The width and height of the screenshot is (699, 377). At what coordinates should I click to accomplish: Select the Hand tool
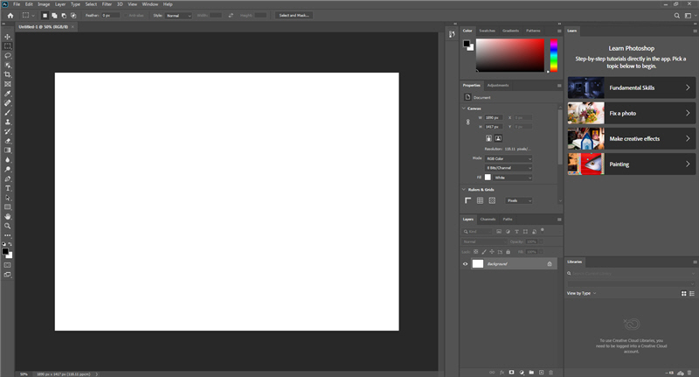click(x=8, y=216)
